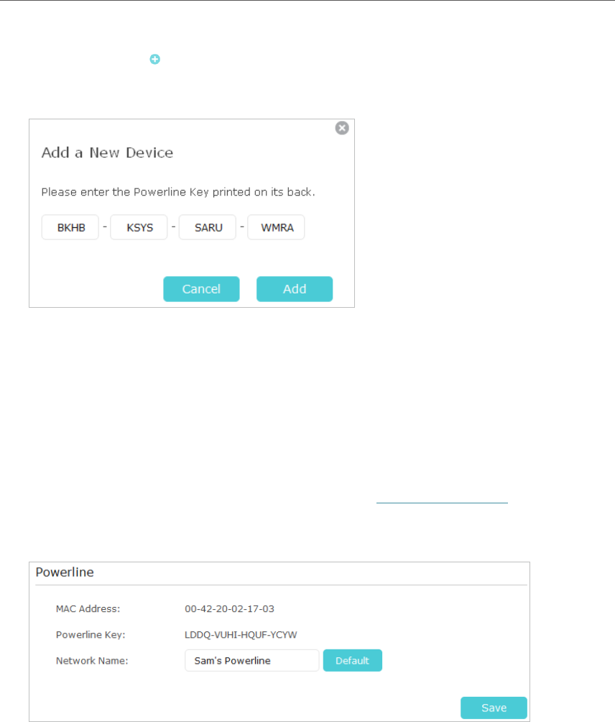Select the KSYS key field
615x722 pixels.
coord(139,227)
